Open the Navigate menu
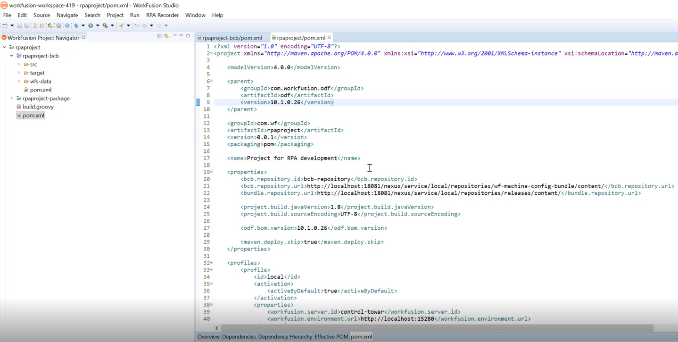 pyautogui.click(x=67, y=15)
